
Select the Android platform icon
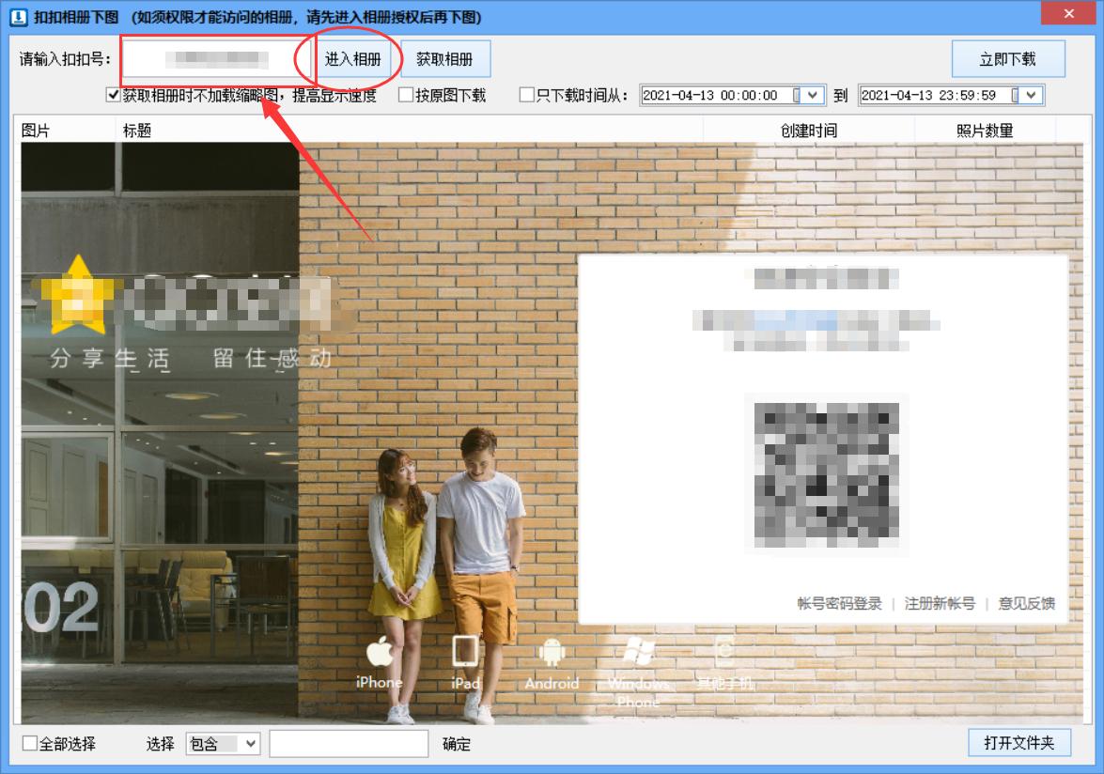(552, 651)
